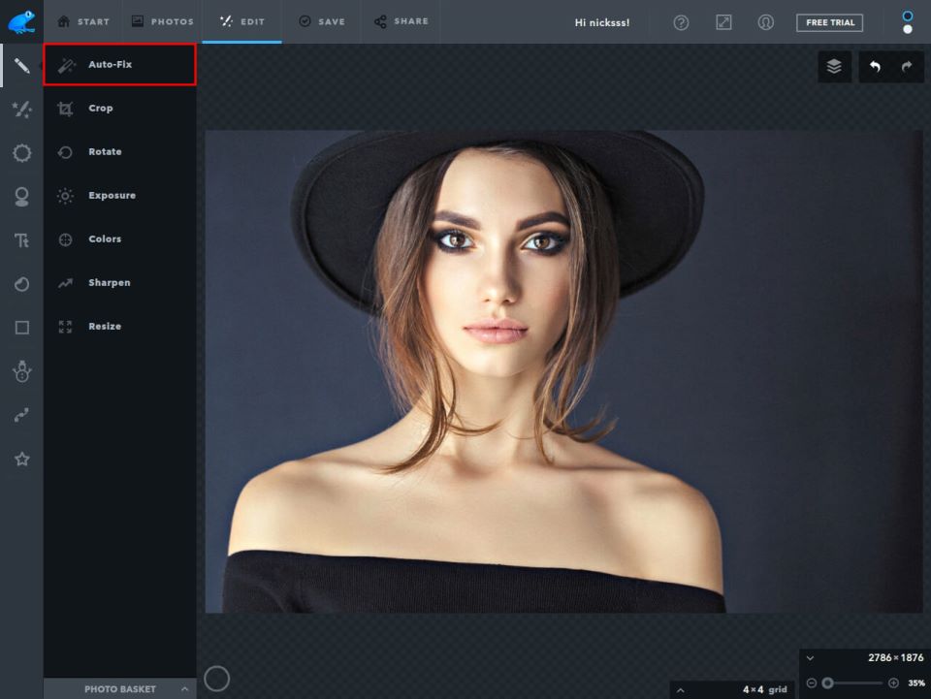The width and height of the screenshot is (931, 699).
Task: Open the layers panel icon
Action: 834,67
